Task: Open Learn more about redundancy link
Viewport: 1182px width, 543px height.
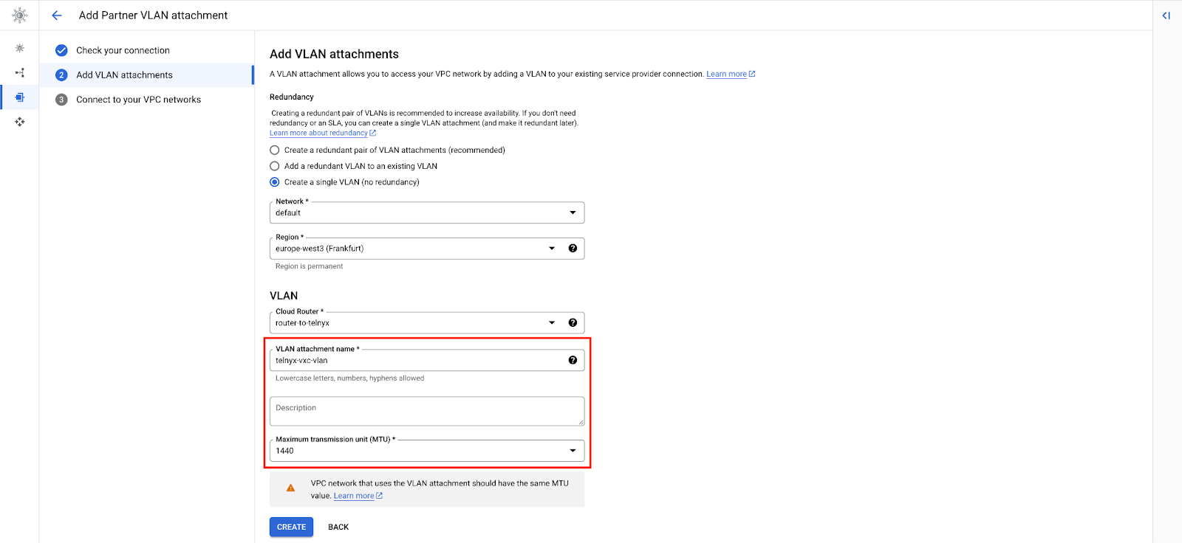Action: click(323, 133)
